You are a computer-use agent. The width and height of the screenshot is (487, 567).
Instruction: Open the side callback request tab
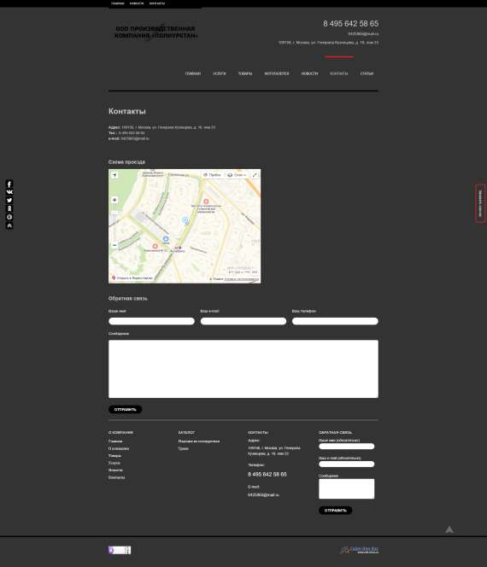point(480,203)
